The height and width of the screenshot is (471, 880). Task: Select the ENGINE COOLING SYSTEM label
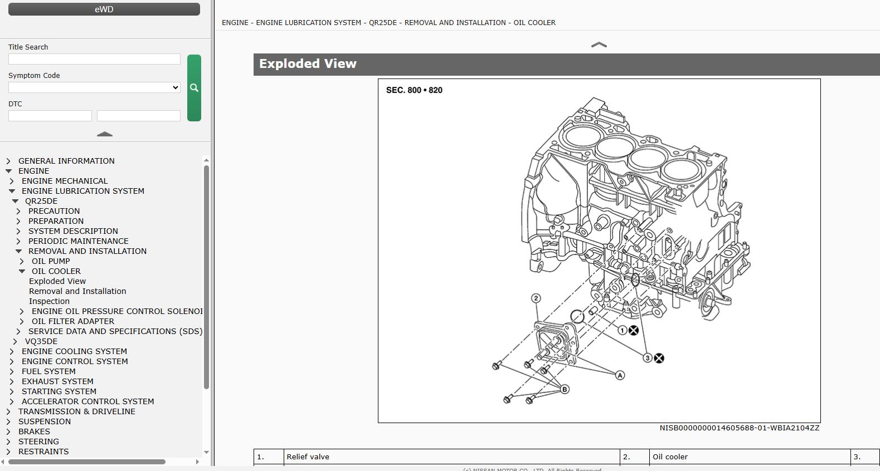coord(74,351)
